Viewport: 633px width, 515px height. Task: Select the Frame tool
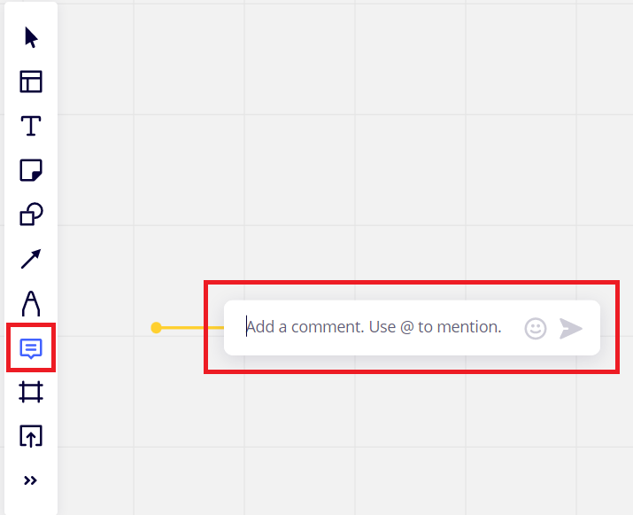tap(31, 392)
